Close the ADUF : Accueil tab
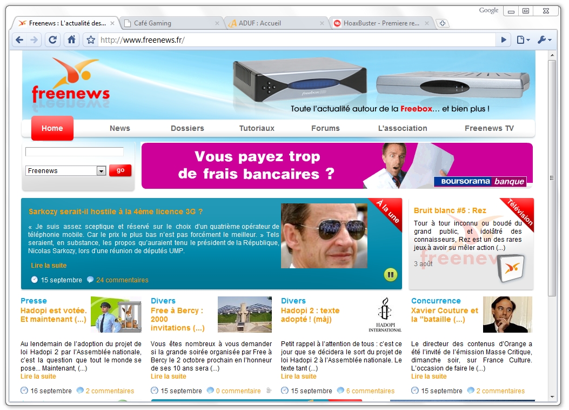This screenshot has height=410, width=569. (x=322, y=23)
